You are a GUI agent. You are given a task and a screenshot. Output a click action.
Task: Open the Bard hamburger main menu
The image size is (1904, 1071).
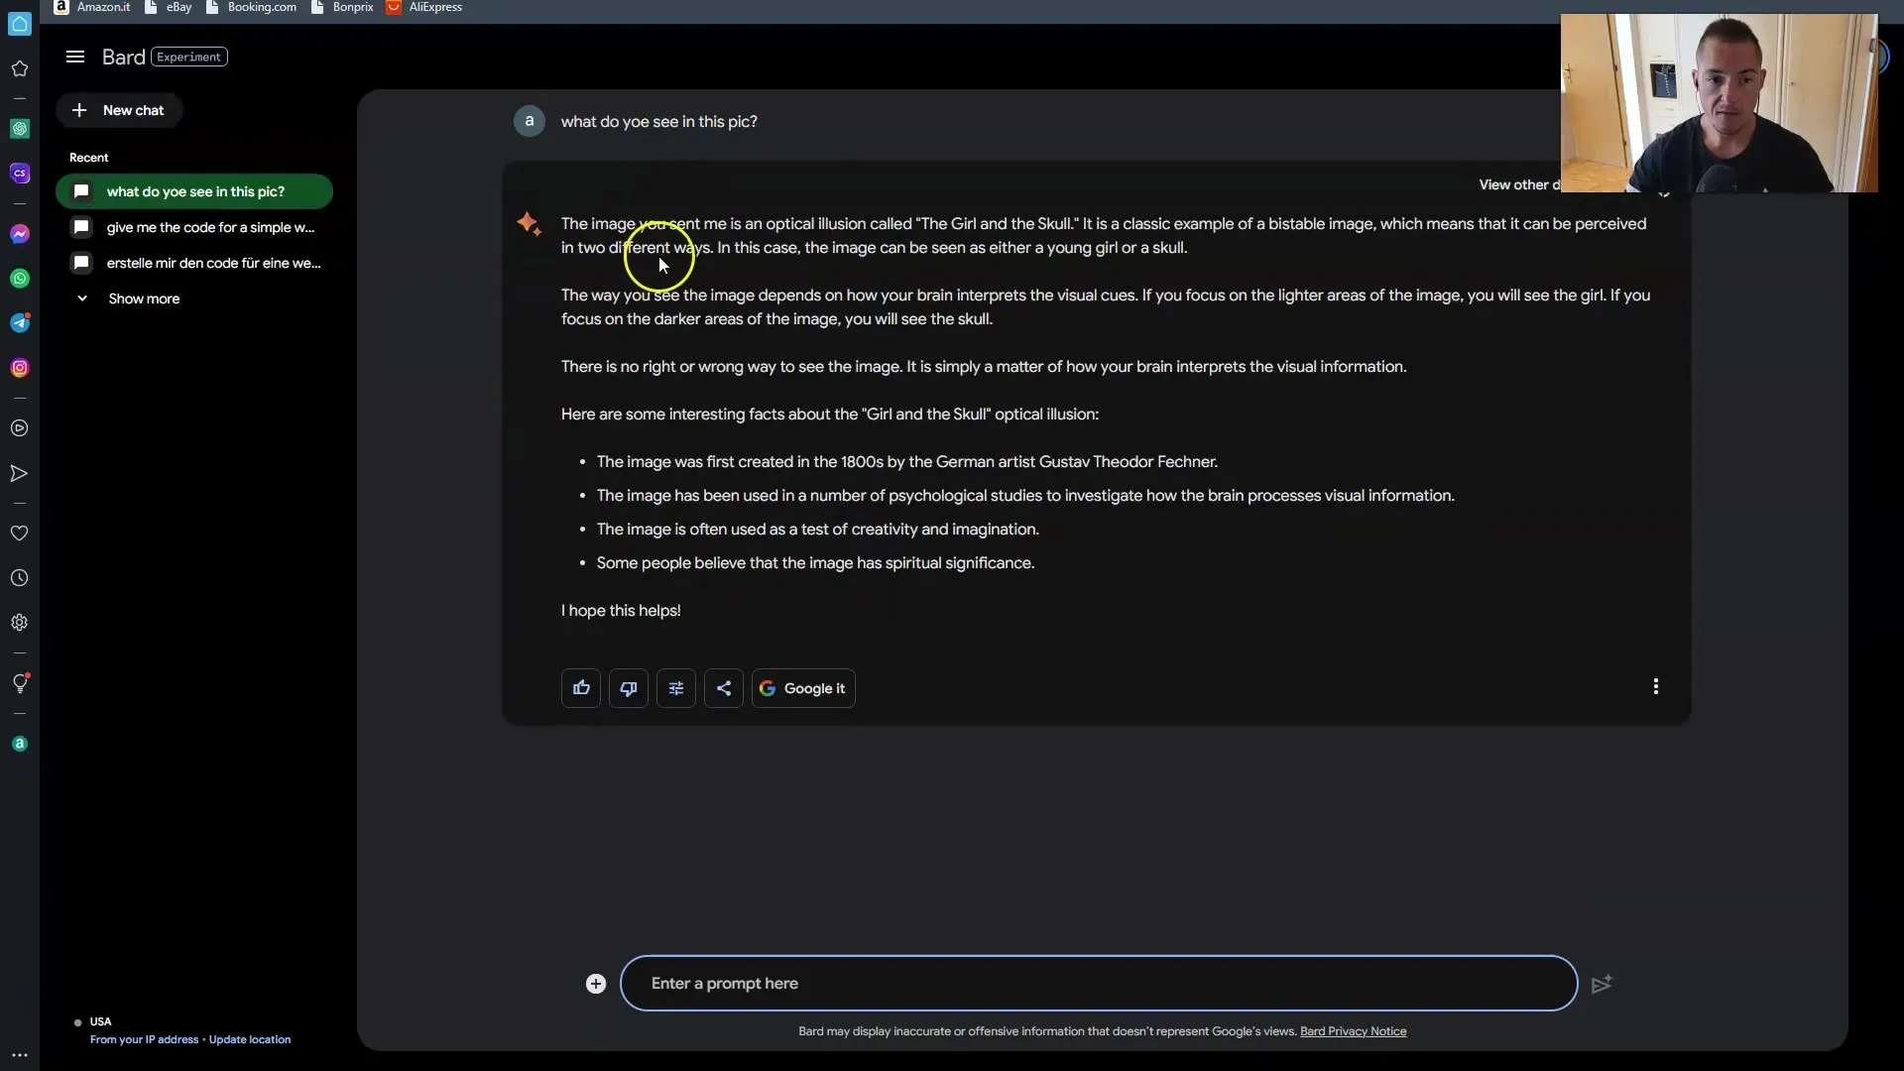pos(75,58)
